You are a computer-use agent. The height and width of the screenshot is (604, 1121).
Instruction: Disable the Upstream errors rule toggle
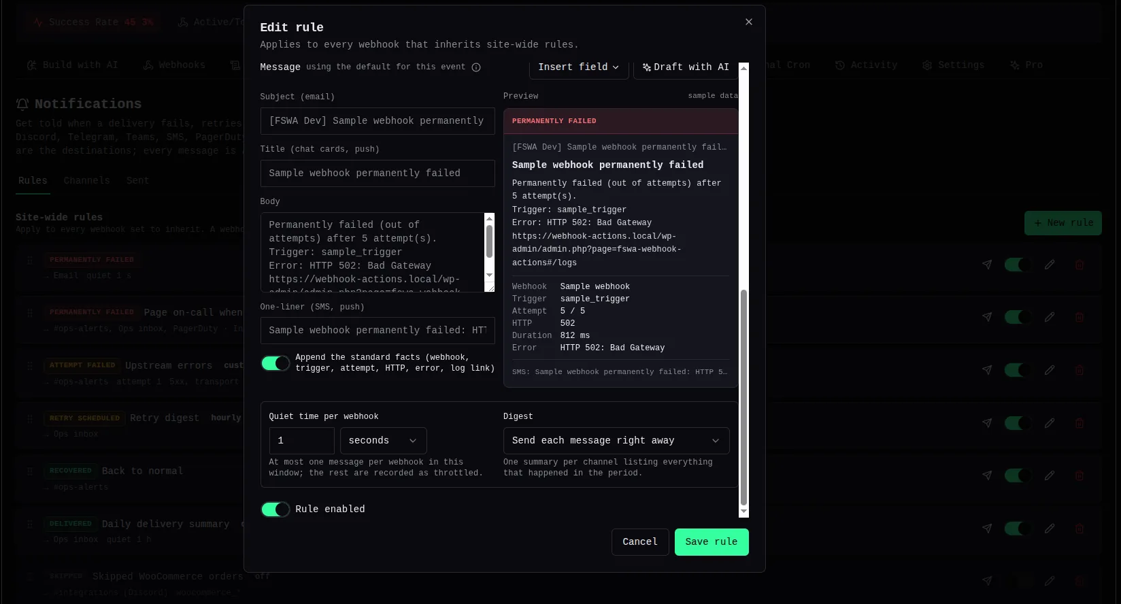1018,370
